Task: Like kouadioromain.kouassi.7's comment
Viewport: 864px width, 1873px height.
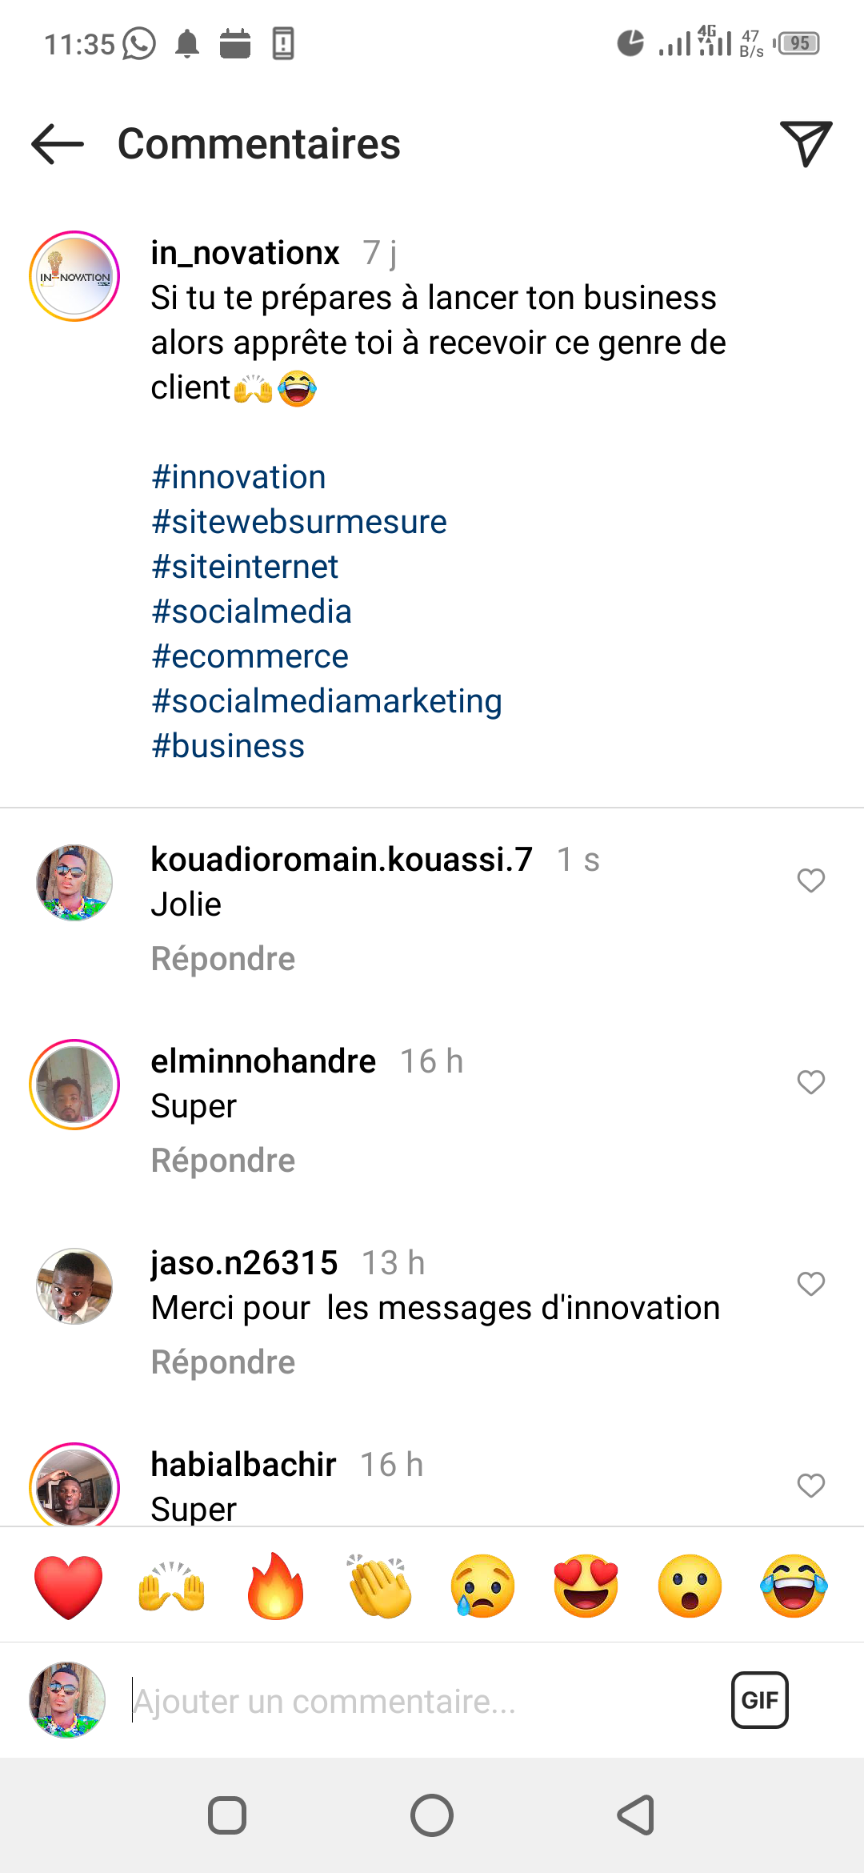Action: (x=810, y=880)
